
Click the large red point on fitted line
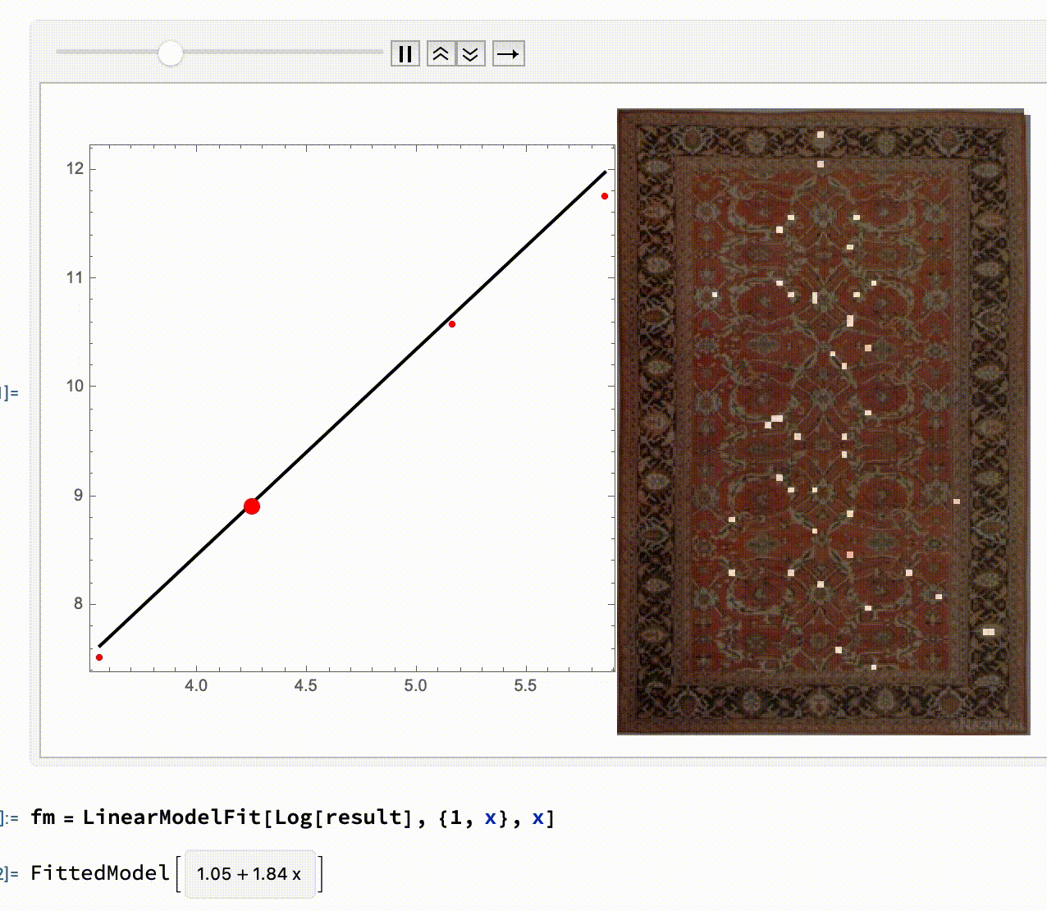[x=252, y=506]
